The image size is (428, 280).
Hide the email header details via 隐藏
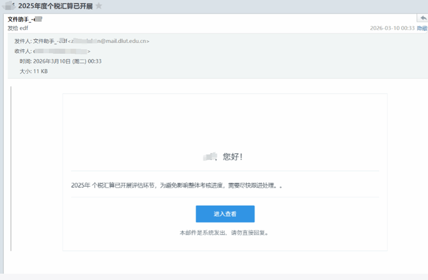[422, 28]
